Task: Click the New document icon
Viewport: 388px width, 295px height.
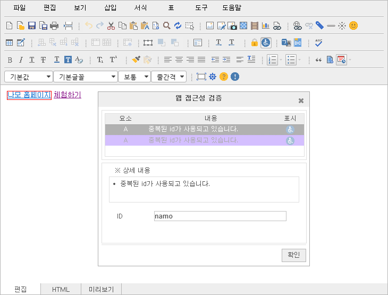Action: point(10,26)
